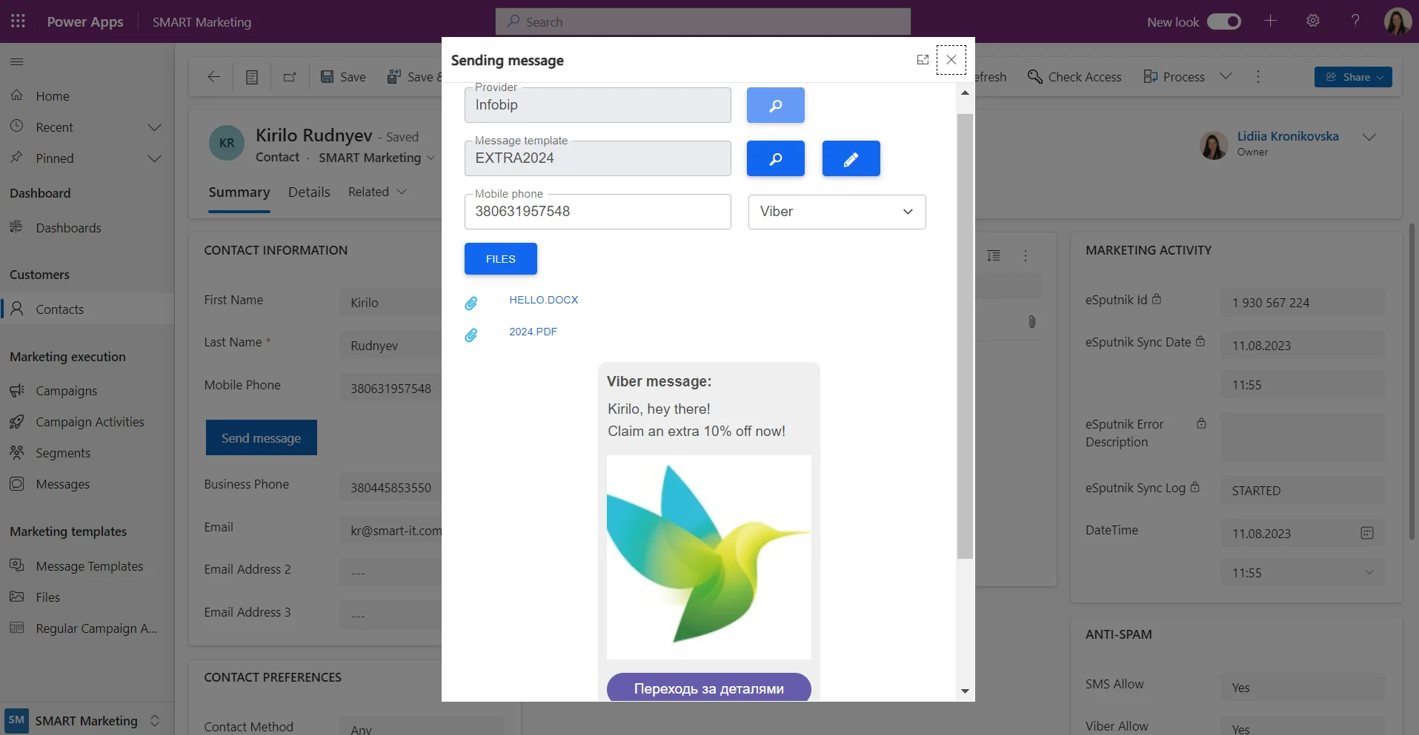Screen dimensions: 1419x735
Task: Open dialog in a new window icon
Action: [x=923, y=60]
